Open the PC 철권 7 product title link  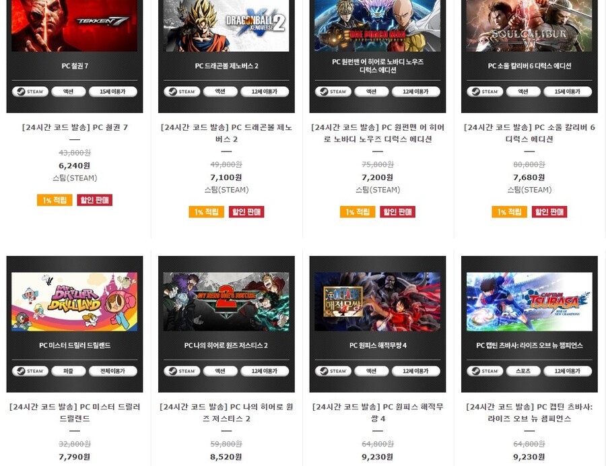click(75, 127)
